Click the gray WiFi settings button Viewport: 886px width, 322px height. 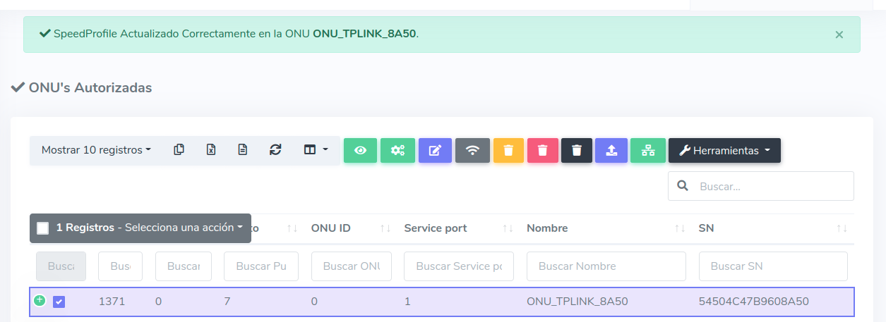coord(473,151)
